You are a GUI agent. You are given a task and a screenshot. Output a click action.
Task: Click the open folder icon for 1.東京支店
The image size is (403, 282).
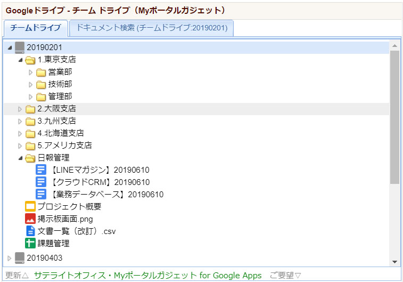[30, 60]
